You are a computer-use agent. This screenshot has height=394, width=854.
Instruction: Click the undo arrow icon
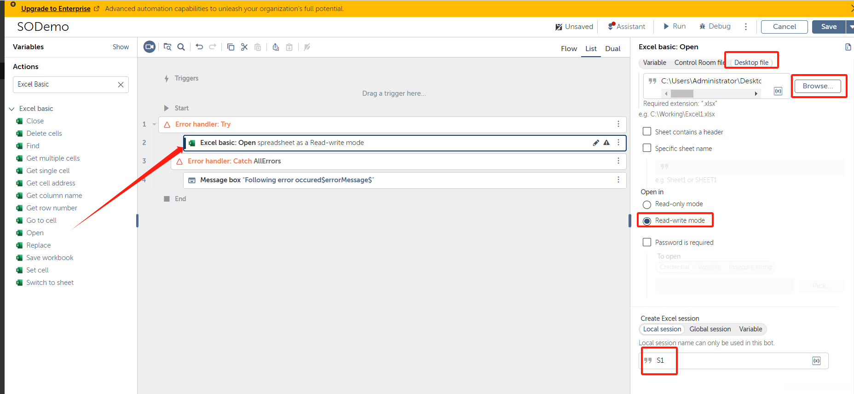coord(199,47)
